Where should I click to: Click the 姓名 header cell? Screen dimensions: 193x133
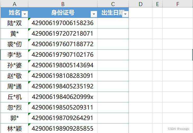coord(15,13)
